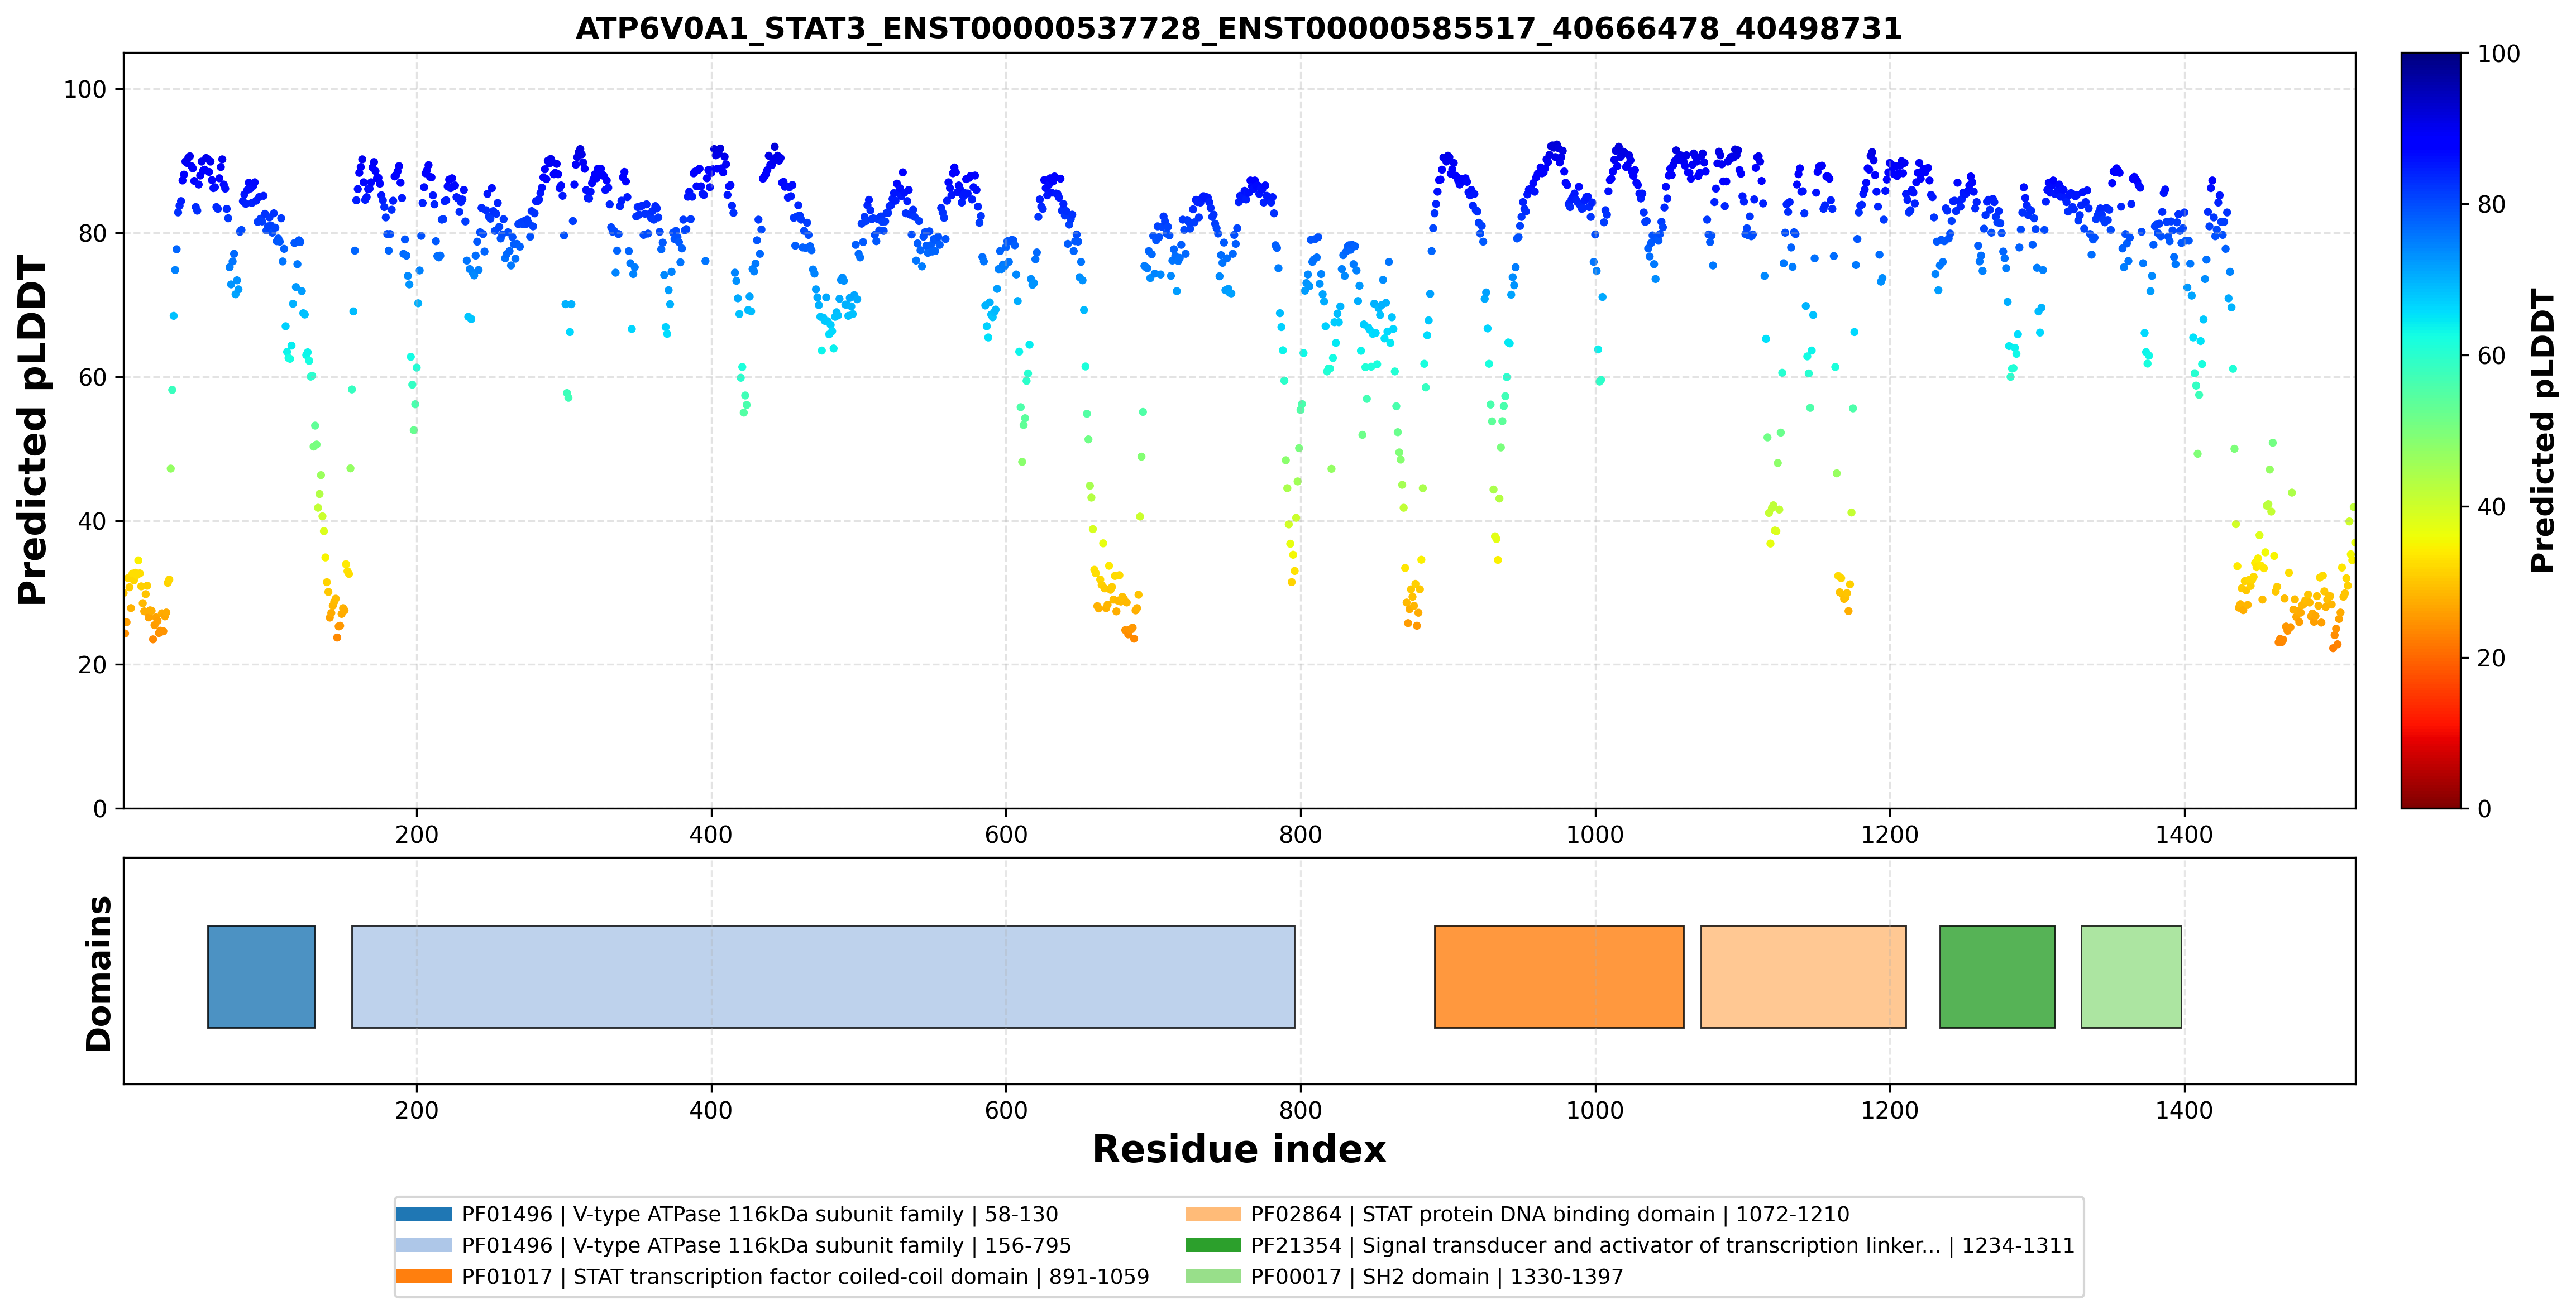
Task: Click the Domains axis label
Action: (x=98, y=973)
